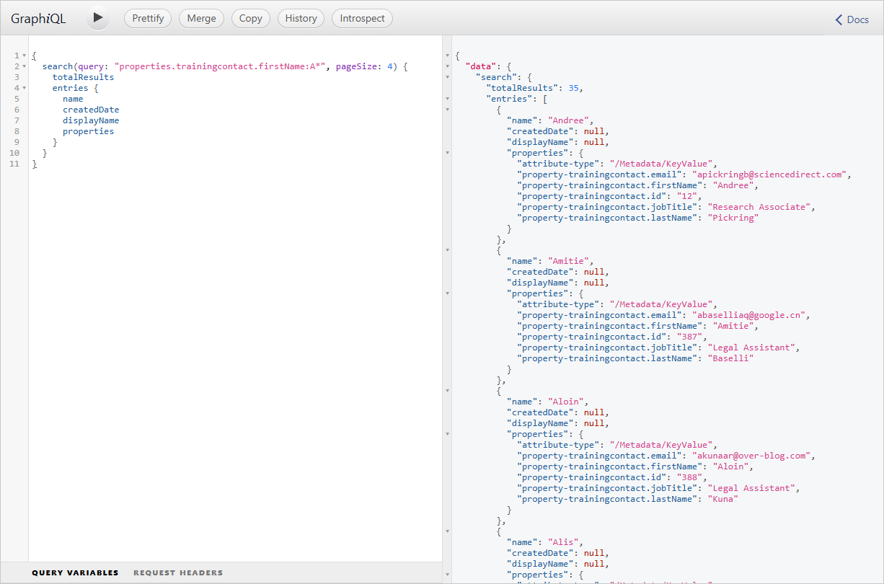The image size is (884, 584).
Task: Open the Request Headers tab
Action: coord(178,572)
